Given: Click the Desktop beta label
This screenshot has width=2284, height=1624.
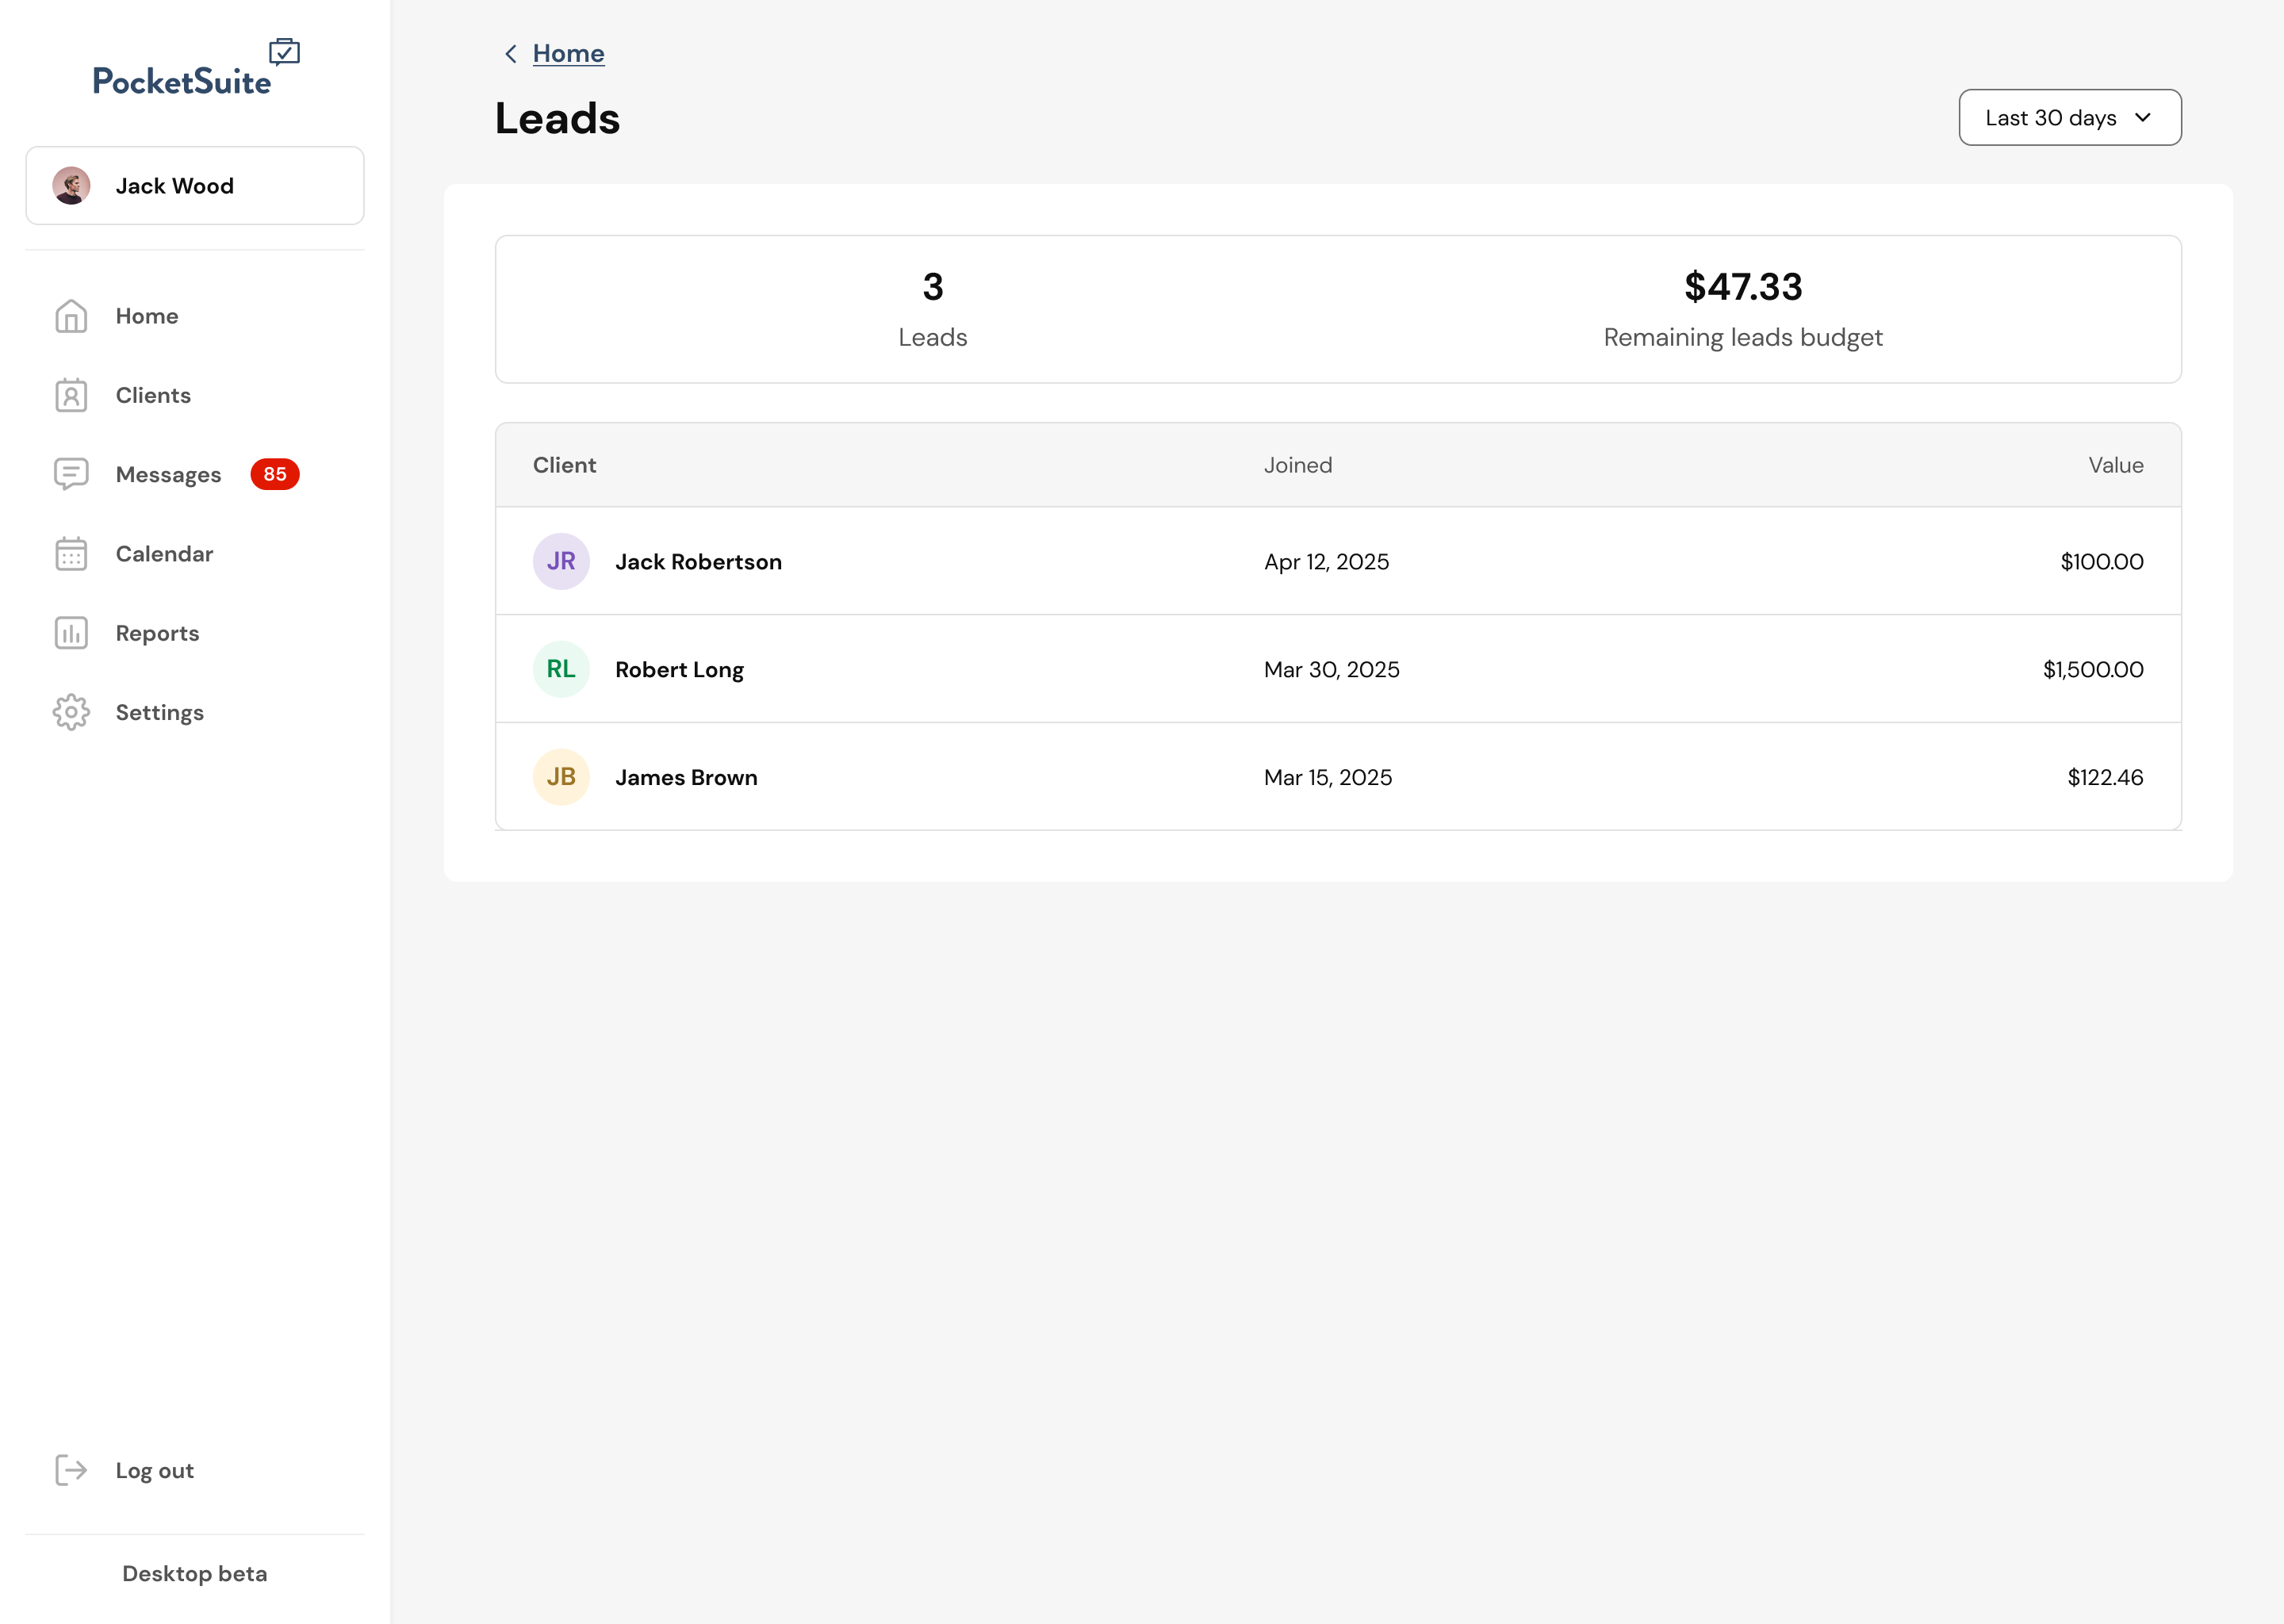Looking at the screenshot, I should (x=195, y=1574).
